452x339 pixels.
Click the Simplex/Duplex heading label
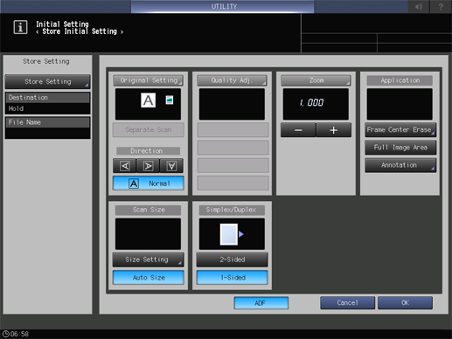point(232,210)
